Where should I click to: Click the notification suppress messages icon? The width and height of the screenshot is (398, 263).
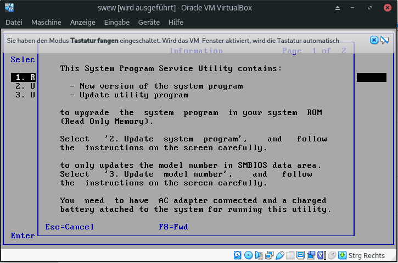[384, 40]
